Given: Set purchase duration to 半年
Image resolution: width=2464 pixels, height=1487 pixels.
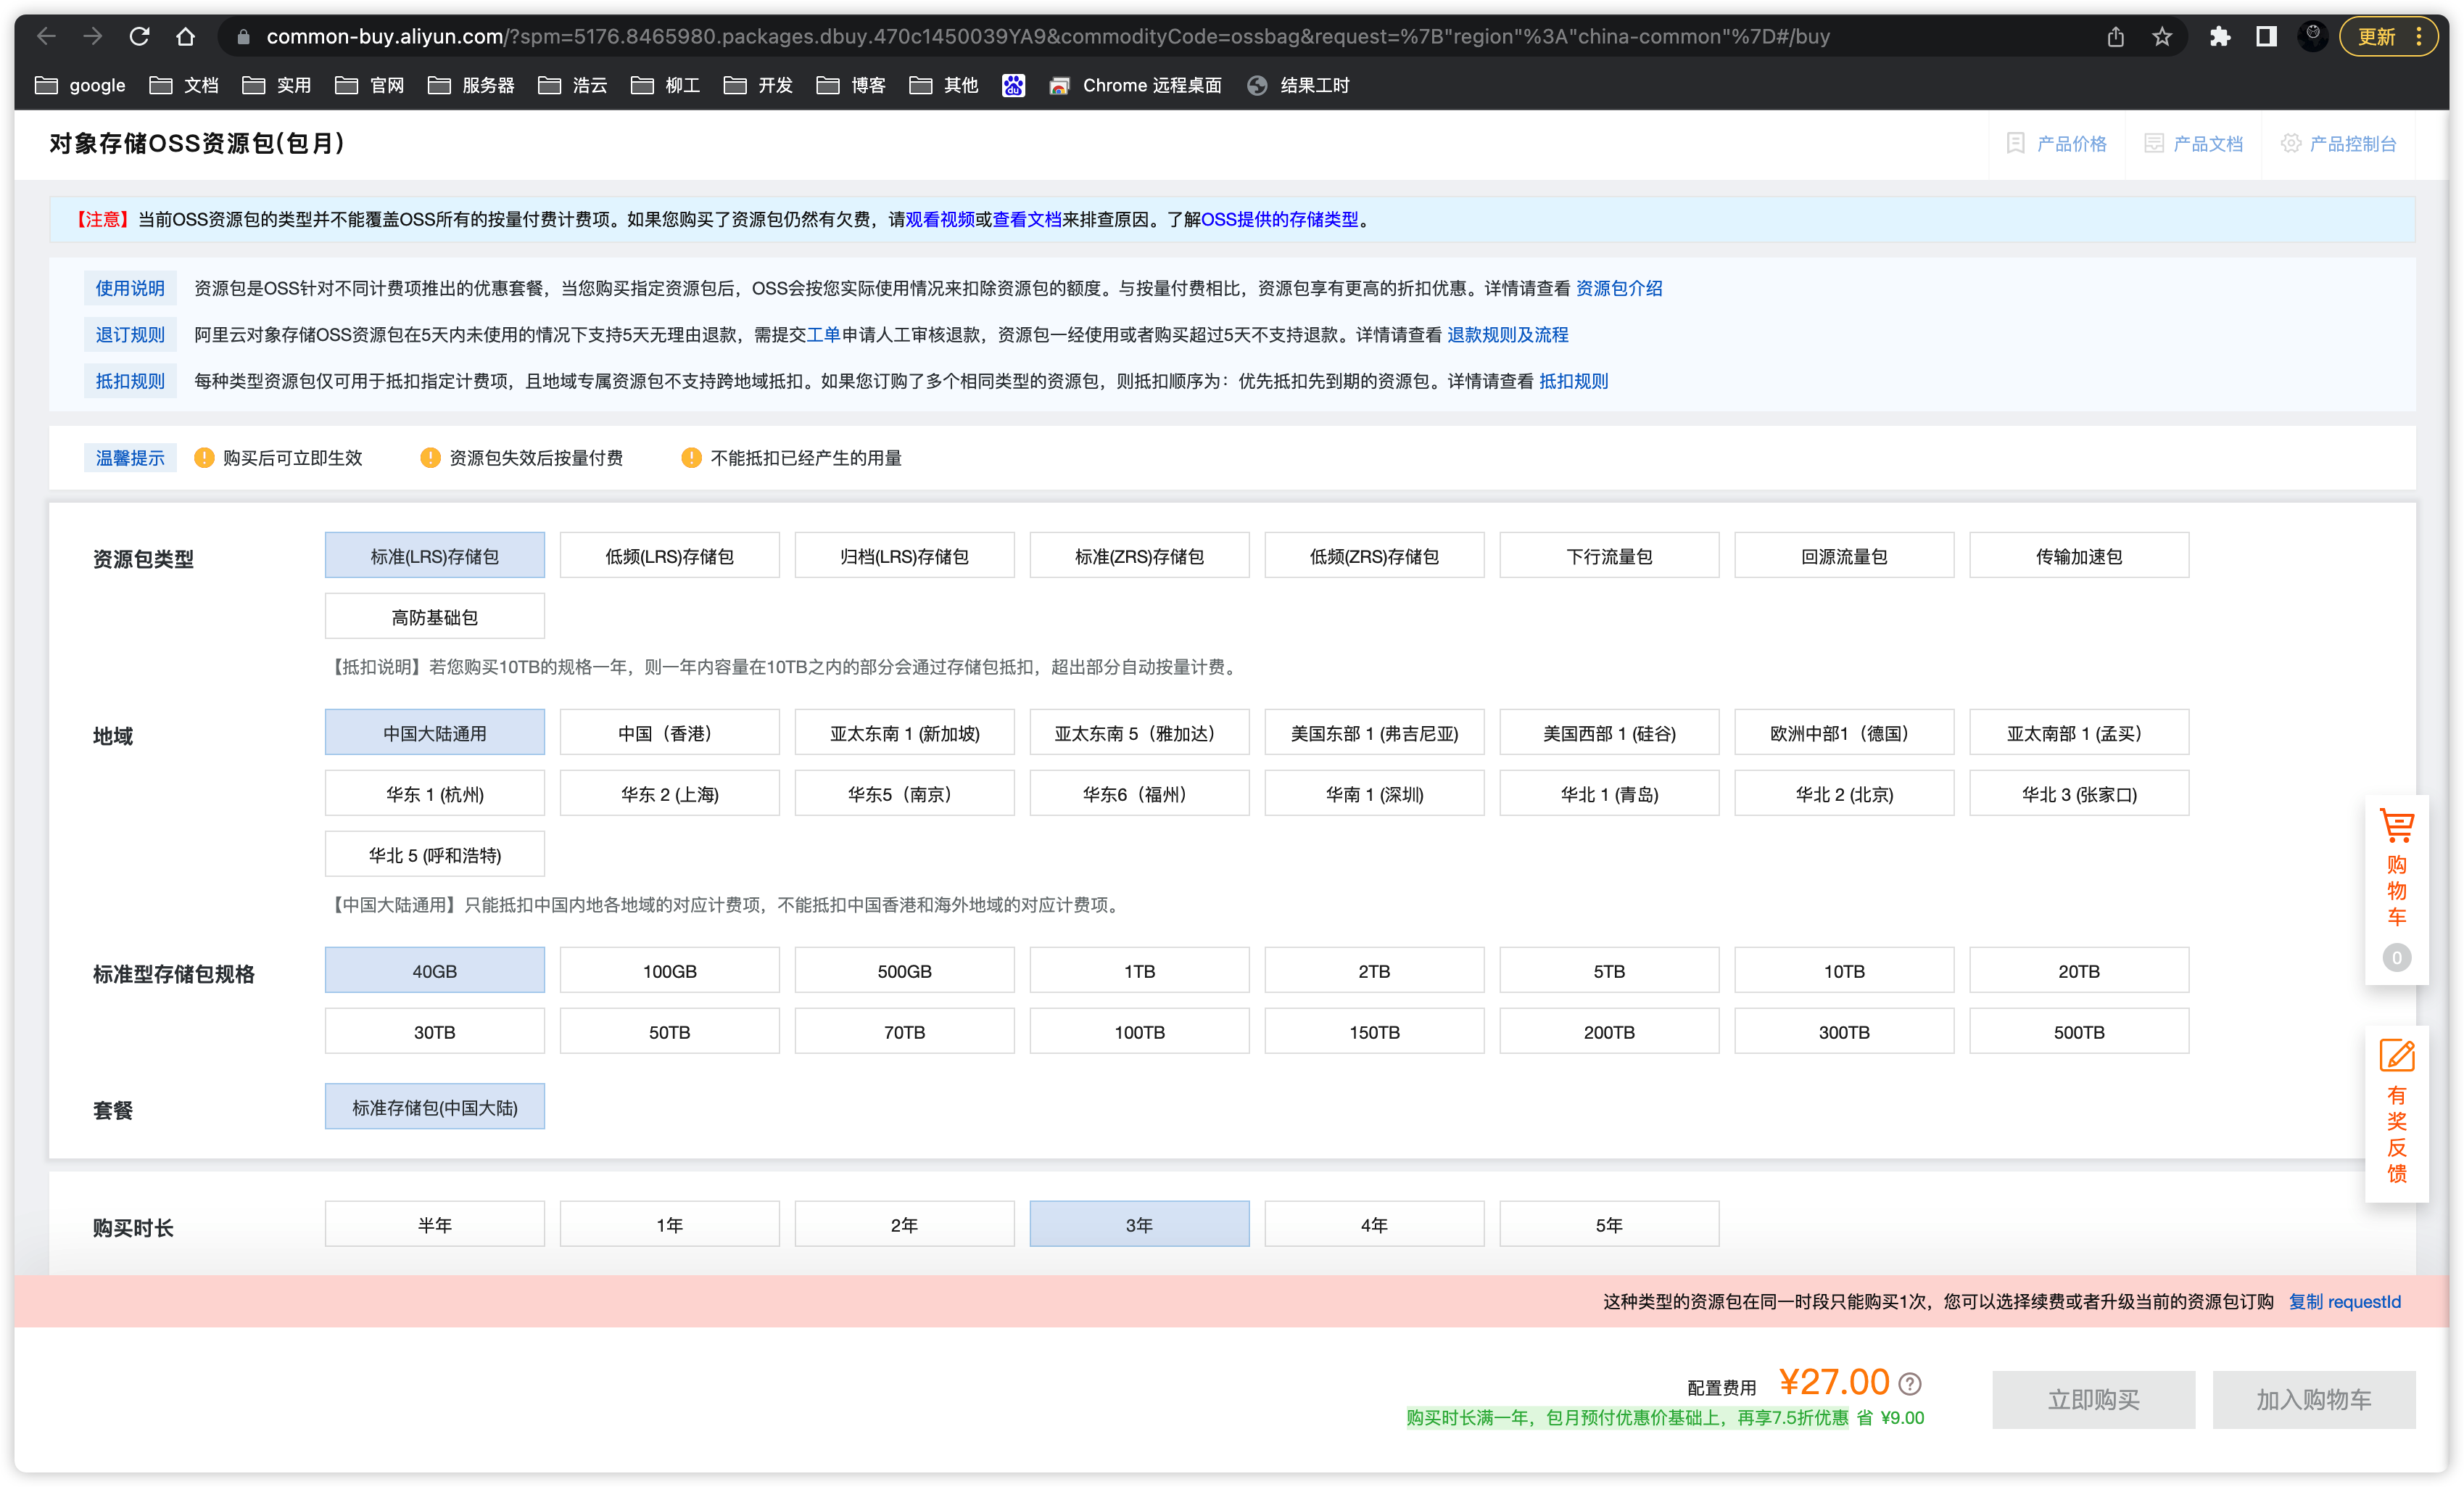Looking at the screenshot, I should coord(434,1225).
